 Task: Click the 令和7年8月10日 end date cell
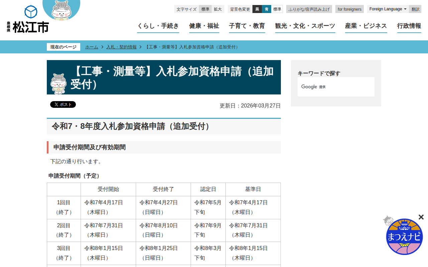(164, 230)
